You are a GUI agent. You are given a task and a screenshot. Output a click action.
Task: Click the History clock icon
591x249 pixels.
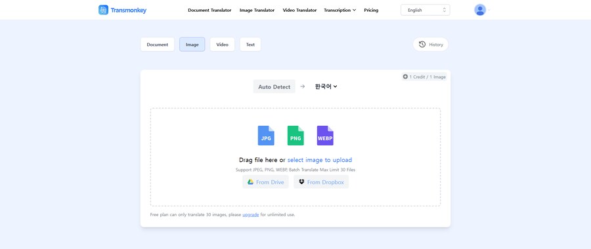(x=422, y=45)
